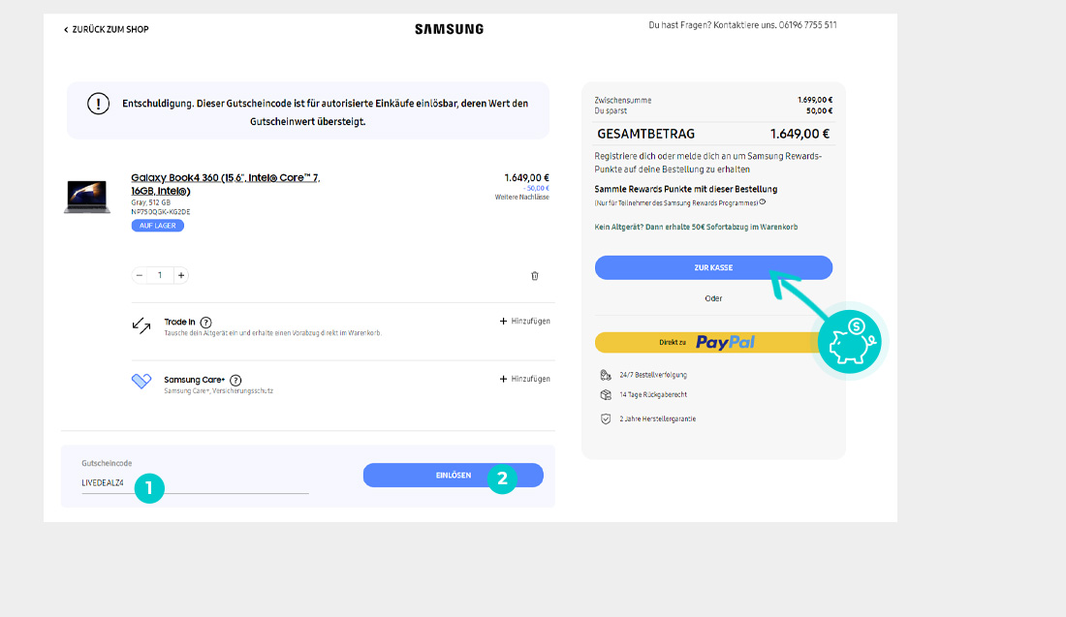Click the Gray, 512 GB variant text

click(x=151, y=202)
